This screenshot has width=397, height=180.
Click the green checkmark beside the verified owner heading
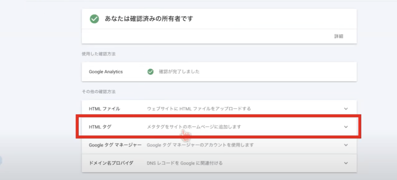point(94,19)
